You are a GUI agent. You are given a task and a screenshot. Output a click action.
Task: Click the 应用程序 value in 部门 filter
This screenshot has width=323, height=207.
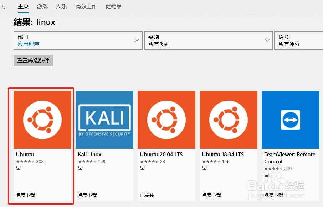point(29,44)
